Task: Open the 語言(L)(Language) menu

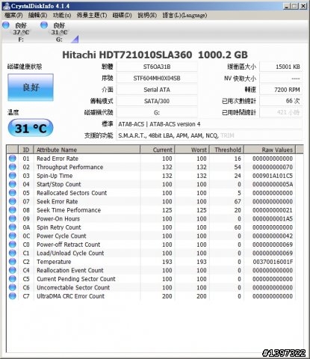Action: [x=185, y=15]
